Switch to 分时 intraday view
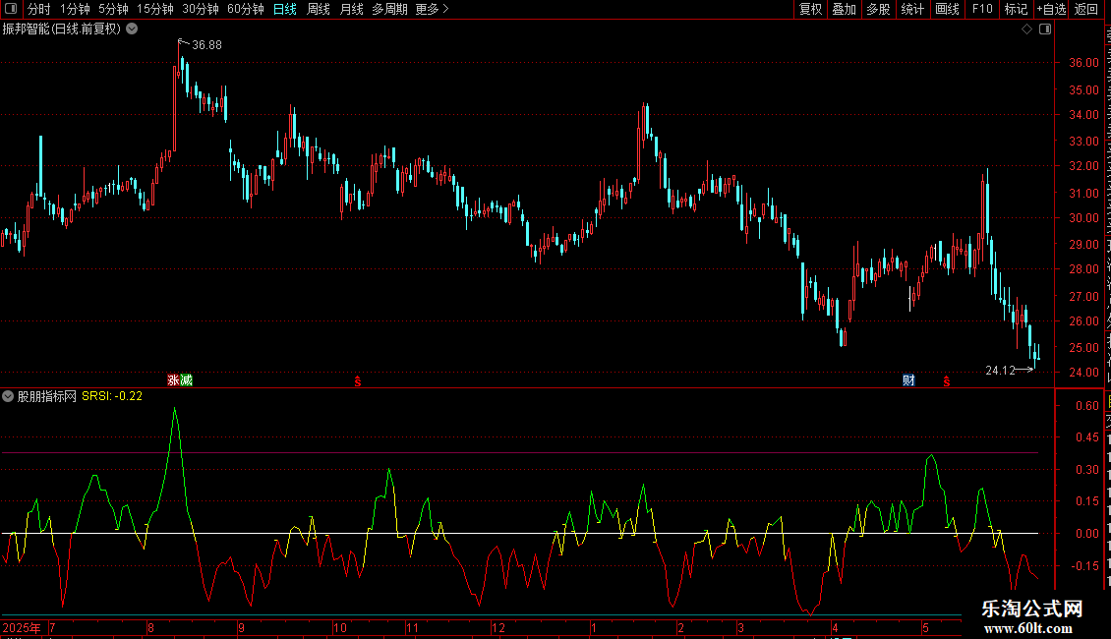 point(39,9)
